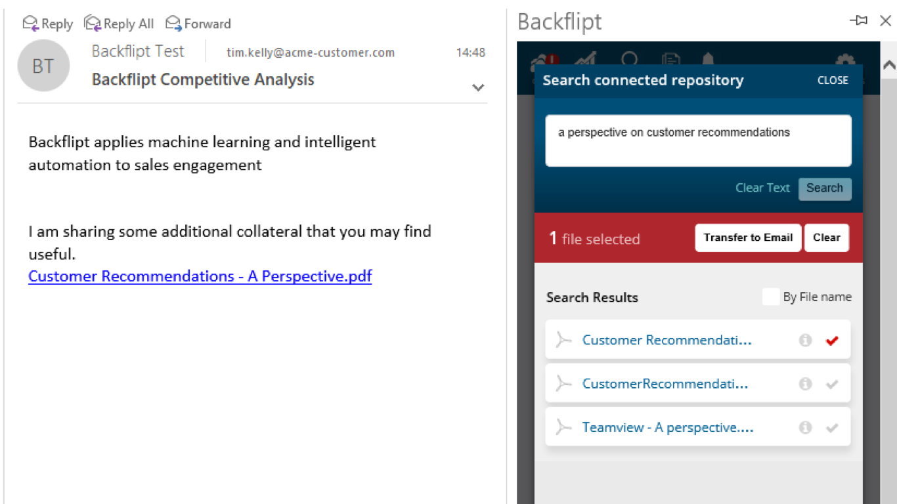Select the second CustomerRecommendati file checkmark
This screenshot has width=897, height=504.
[x=832, y=384]
